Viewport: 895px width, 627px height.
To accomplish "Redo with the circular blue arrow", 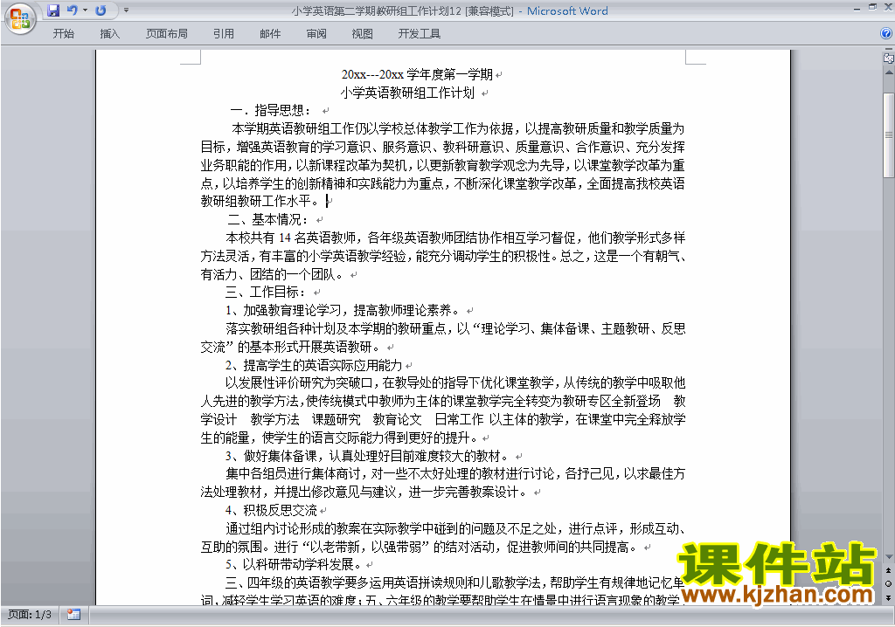I will [x=101, y=10].
